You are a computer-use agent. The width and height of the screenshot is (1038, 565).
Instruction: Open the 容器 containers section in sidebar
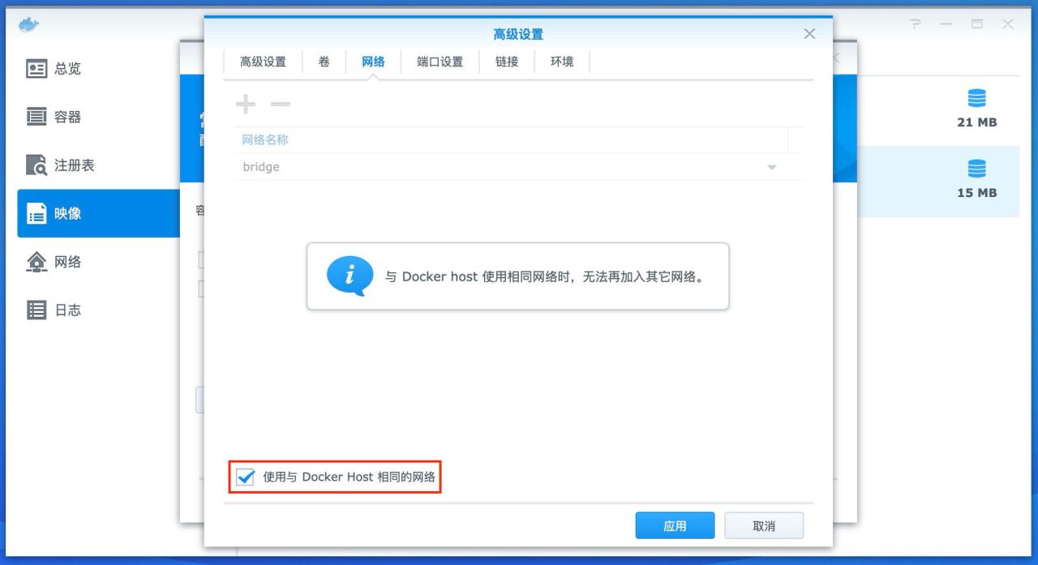coord(98,117)
